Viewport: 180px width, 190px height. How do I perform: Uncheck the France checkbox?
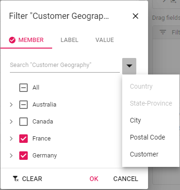pyautogui.click(x=23, y=139)
